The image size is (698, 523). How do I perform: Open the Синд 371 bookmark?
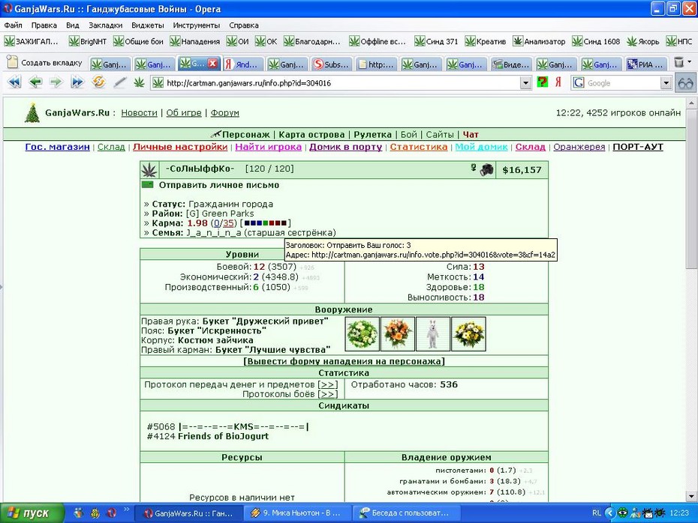(x=436, y=41)
